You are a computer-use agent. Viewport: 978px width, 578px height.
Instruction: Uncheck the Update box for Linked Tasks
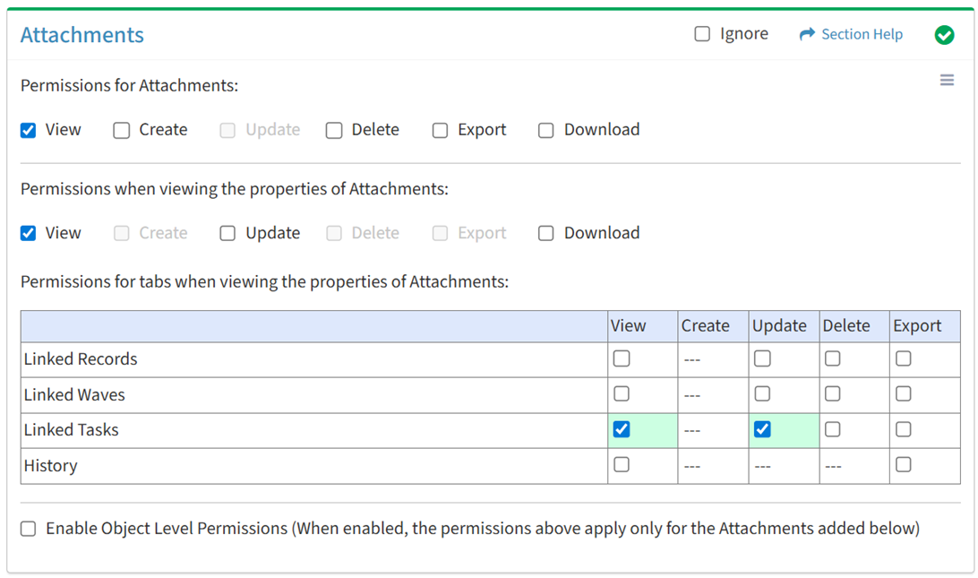click(762, 429)
